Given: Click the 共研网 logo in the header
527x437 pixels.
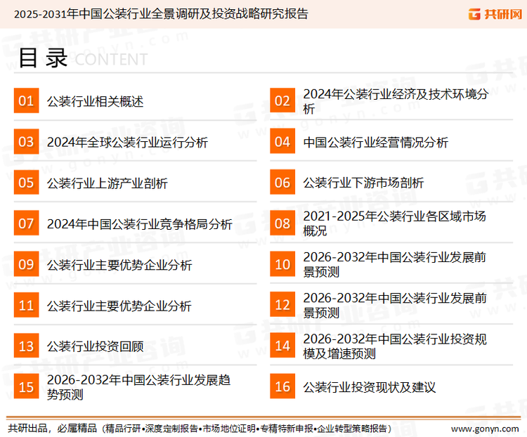Looking at the screenshot, I should (495, 14).
